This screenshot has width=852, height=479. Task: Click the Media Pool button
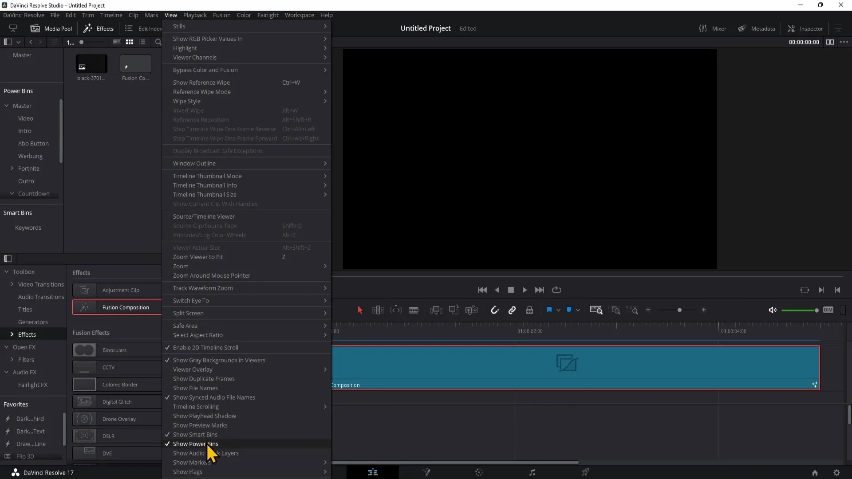click(x=51, y=28)
